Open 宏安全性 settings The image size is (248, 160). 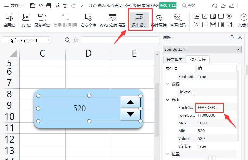coord(88,20)
